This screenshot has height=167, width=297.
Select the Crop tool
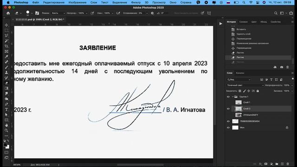[x=6, y=46]
